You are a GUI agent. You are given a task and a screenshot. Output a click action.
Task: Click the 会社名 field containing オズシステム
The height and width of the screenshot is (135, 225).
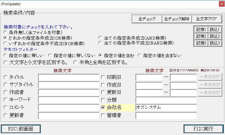coord(166,108)
